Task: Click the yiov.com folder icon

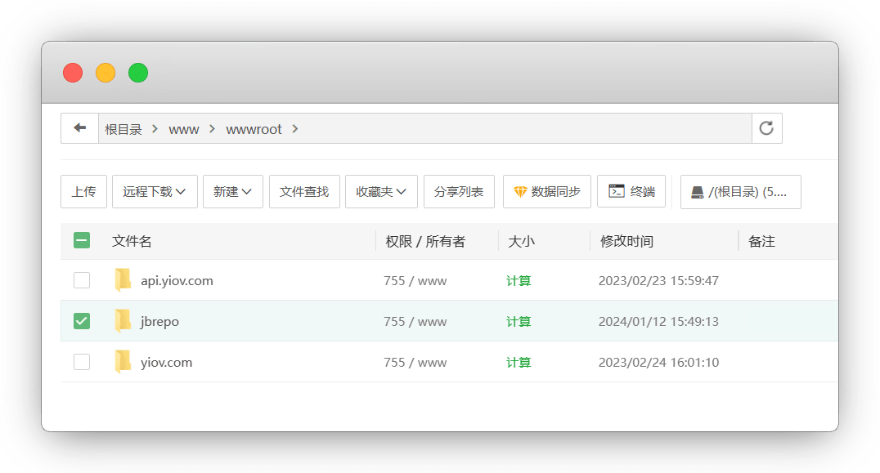Action: [123, 362]
